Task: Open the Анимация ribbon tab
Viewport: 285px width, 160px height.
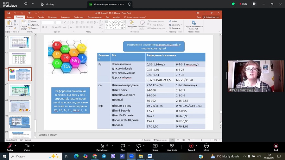Action: click(65, 17)
